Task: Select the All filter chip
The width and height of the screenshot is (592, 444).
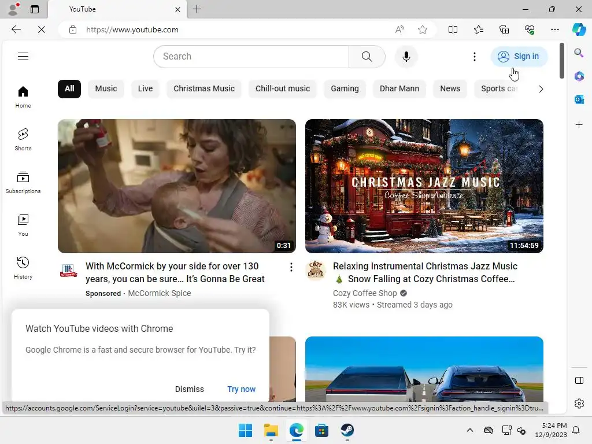Action: [x=69, y=88]
